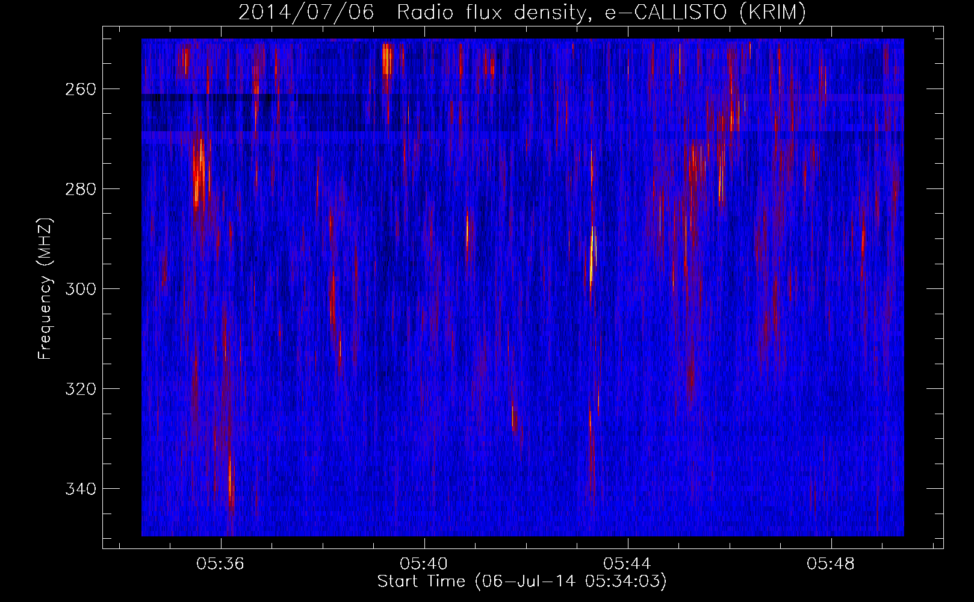Click the 'Start Time (06-Jul-14 05:34:03)' label
974x602 pixels.
point(522,582)
